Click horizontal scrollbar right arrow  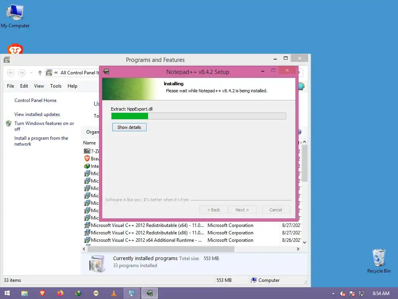click(x=298, y=249)
